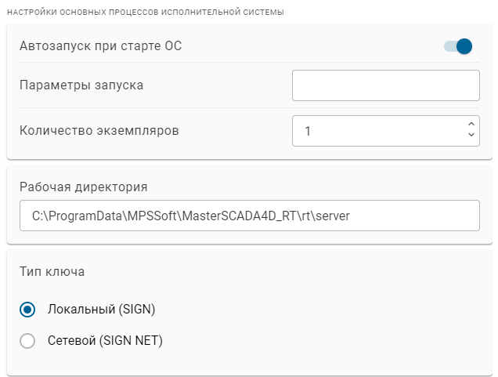
Task: Focus the Параметры запуска input field
Action: (385, 85)
